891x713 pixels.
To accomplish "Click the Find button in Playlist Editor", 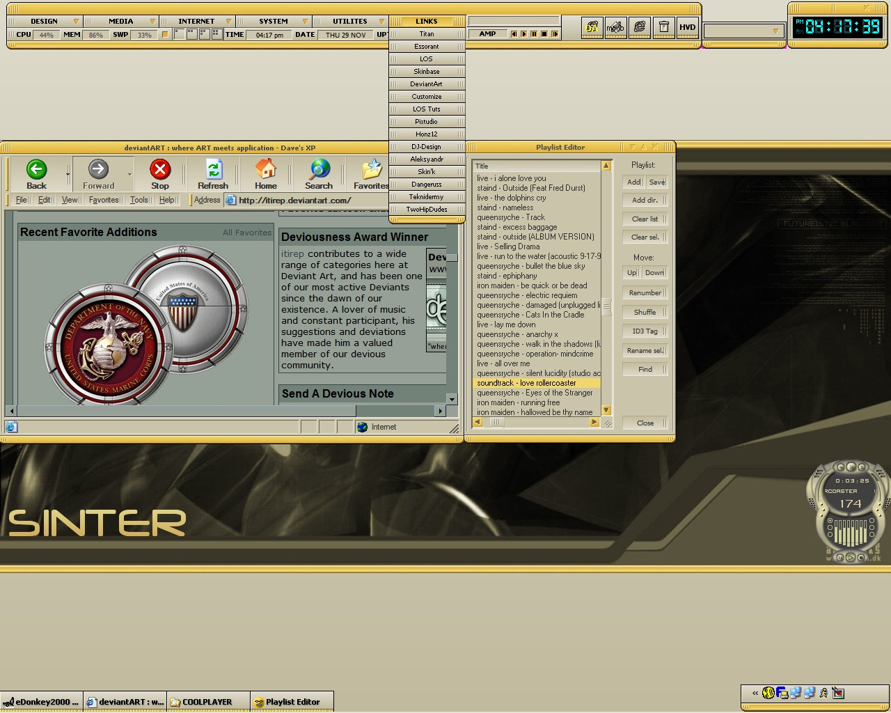I will [645, 369].
